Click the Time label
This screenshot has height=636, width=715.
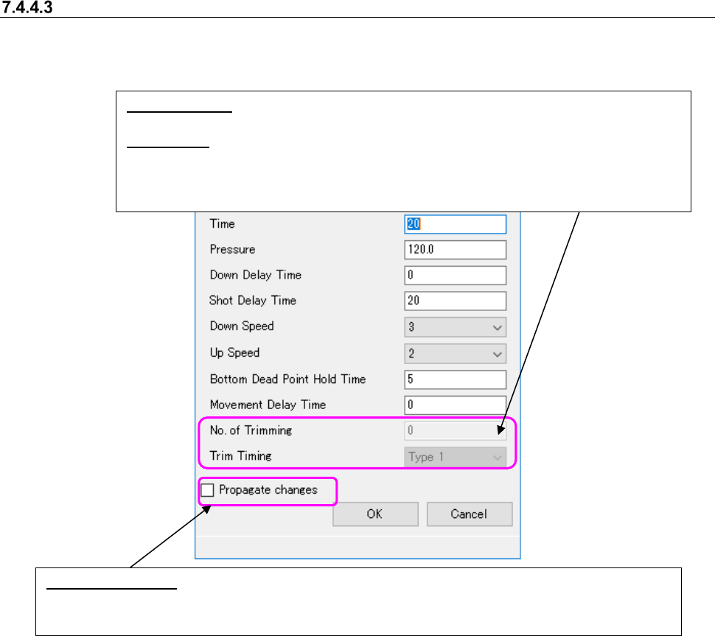click(x=222, y=224)
